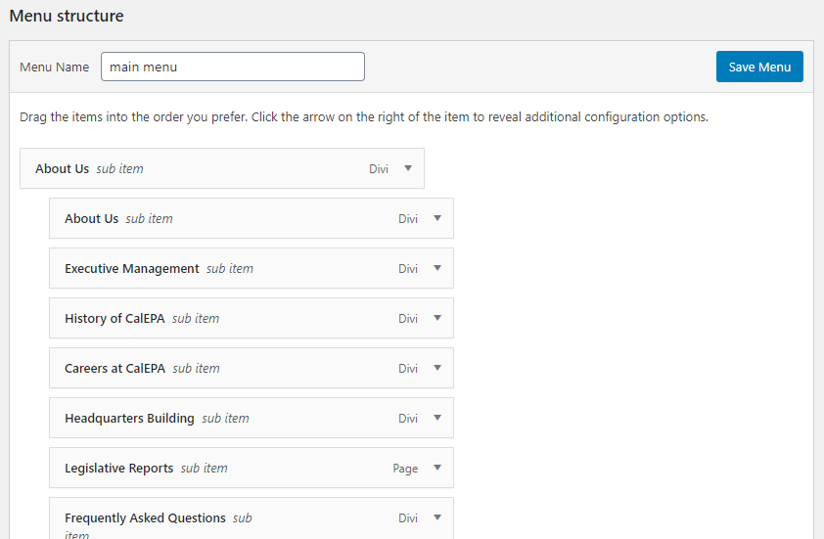Click the Frequently Asked Questions item title
824x539 pixels.
(x=145, y=517)
